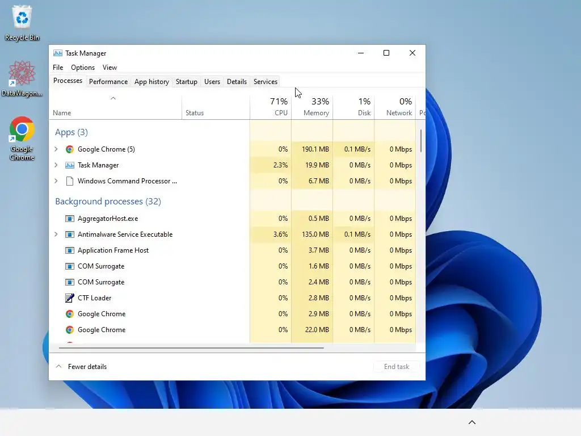Select the Google Chrome desktop shortcut
The height and width of the screenshot is (436, 581).
point(22,139)
